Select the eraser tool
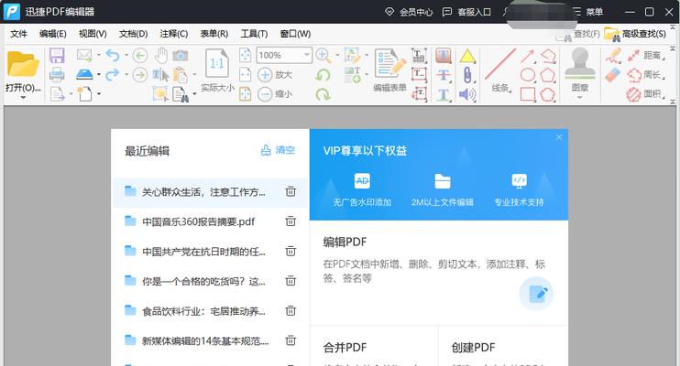Viewport: 680px width, 366px height. coord(613,74)
